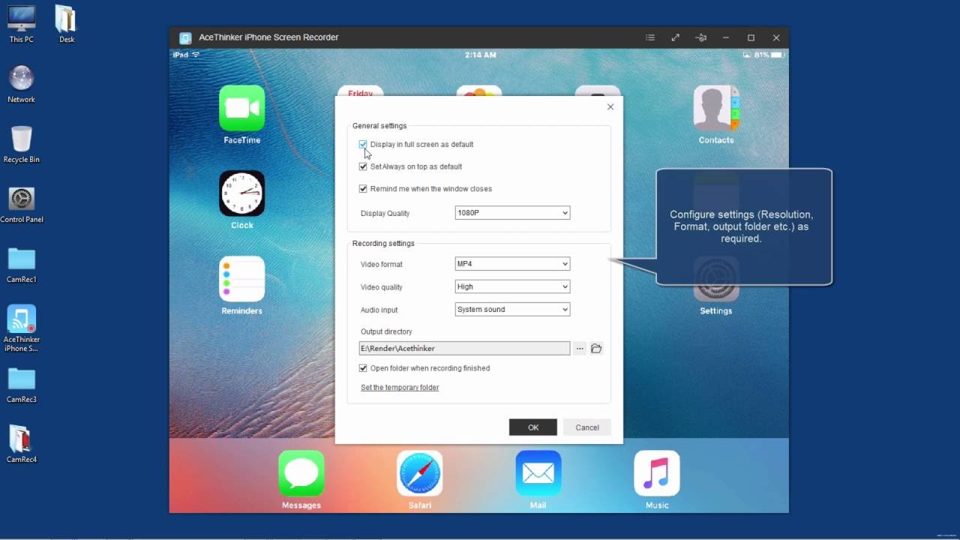Click the Set the temporary folder link
This screenshot has width=960, height=540.
(x=400, y=388)
